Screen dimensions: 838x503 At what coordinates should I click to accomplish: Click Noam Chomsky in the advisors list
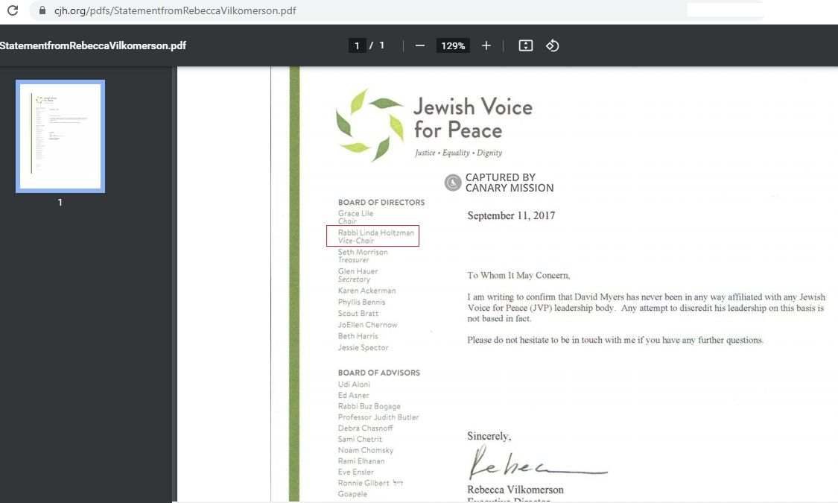[365, 450]
